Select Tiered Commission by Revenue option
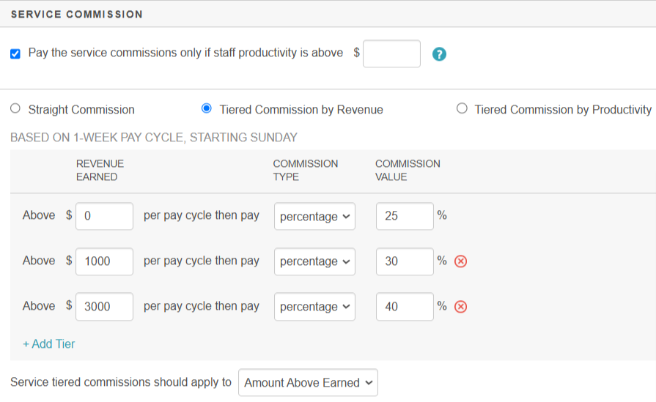This screenshot has width=656, height=402. point(206,109)
